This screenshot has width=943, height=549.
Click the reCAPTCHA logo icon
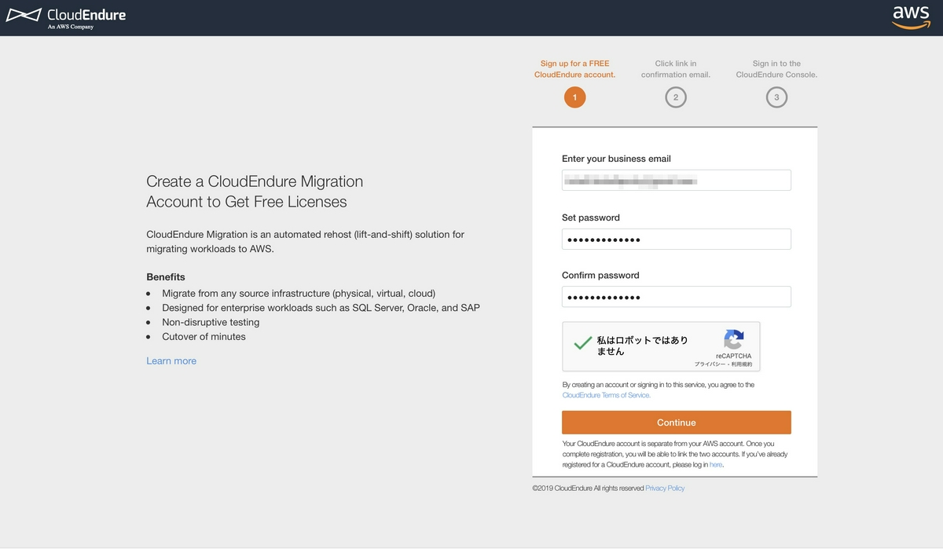(733, 339)
